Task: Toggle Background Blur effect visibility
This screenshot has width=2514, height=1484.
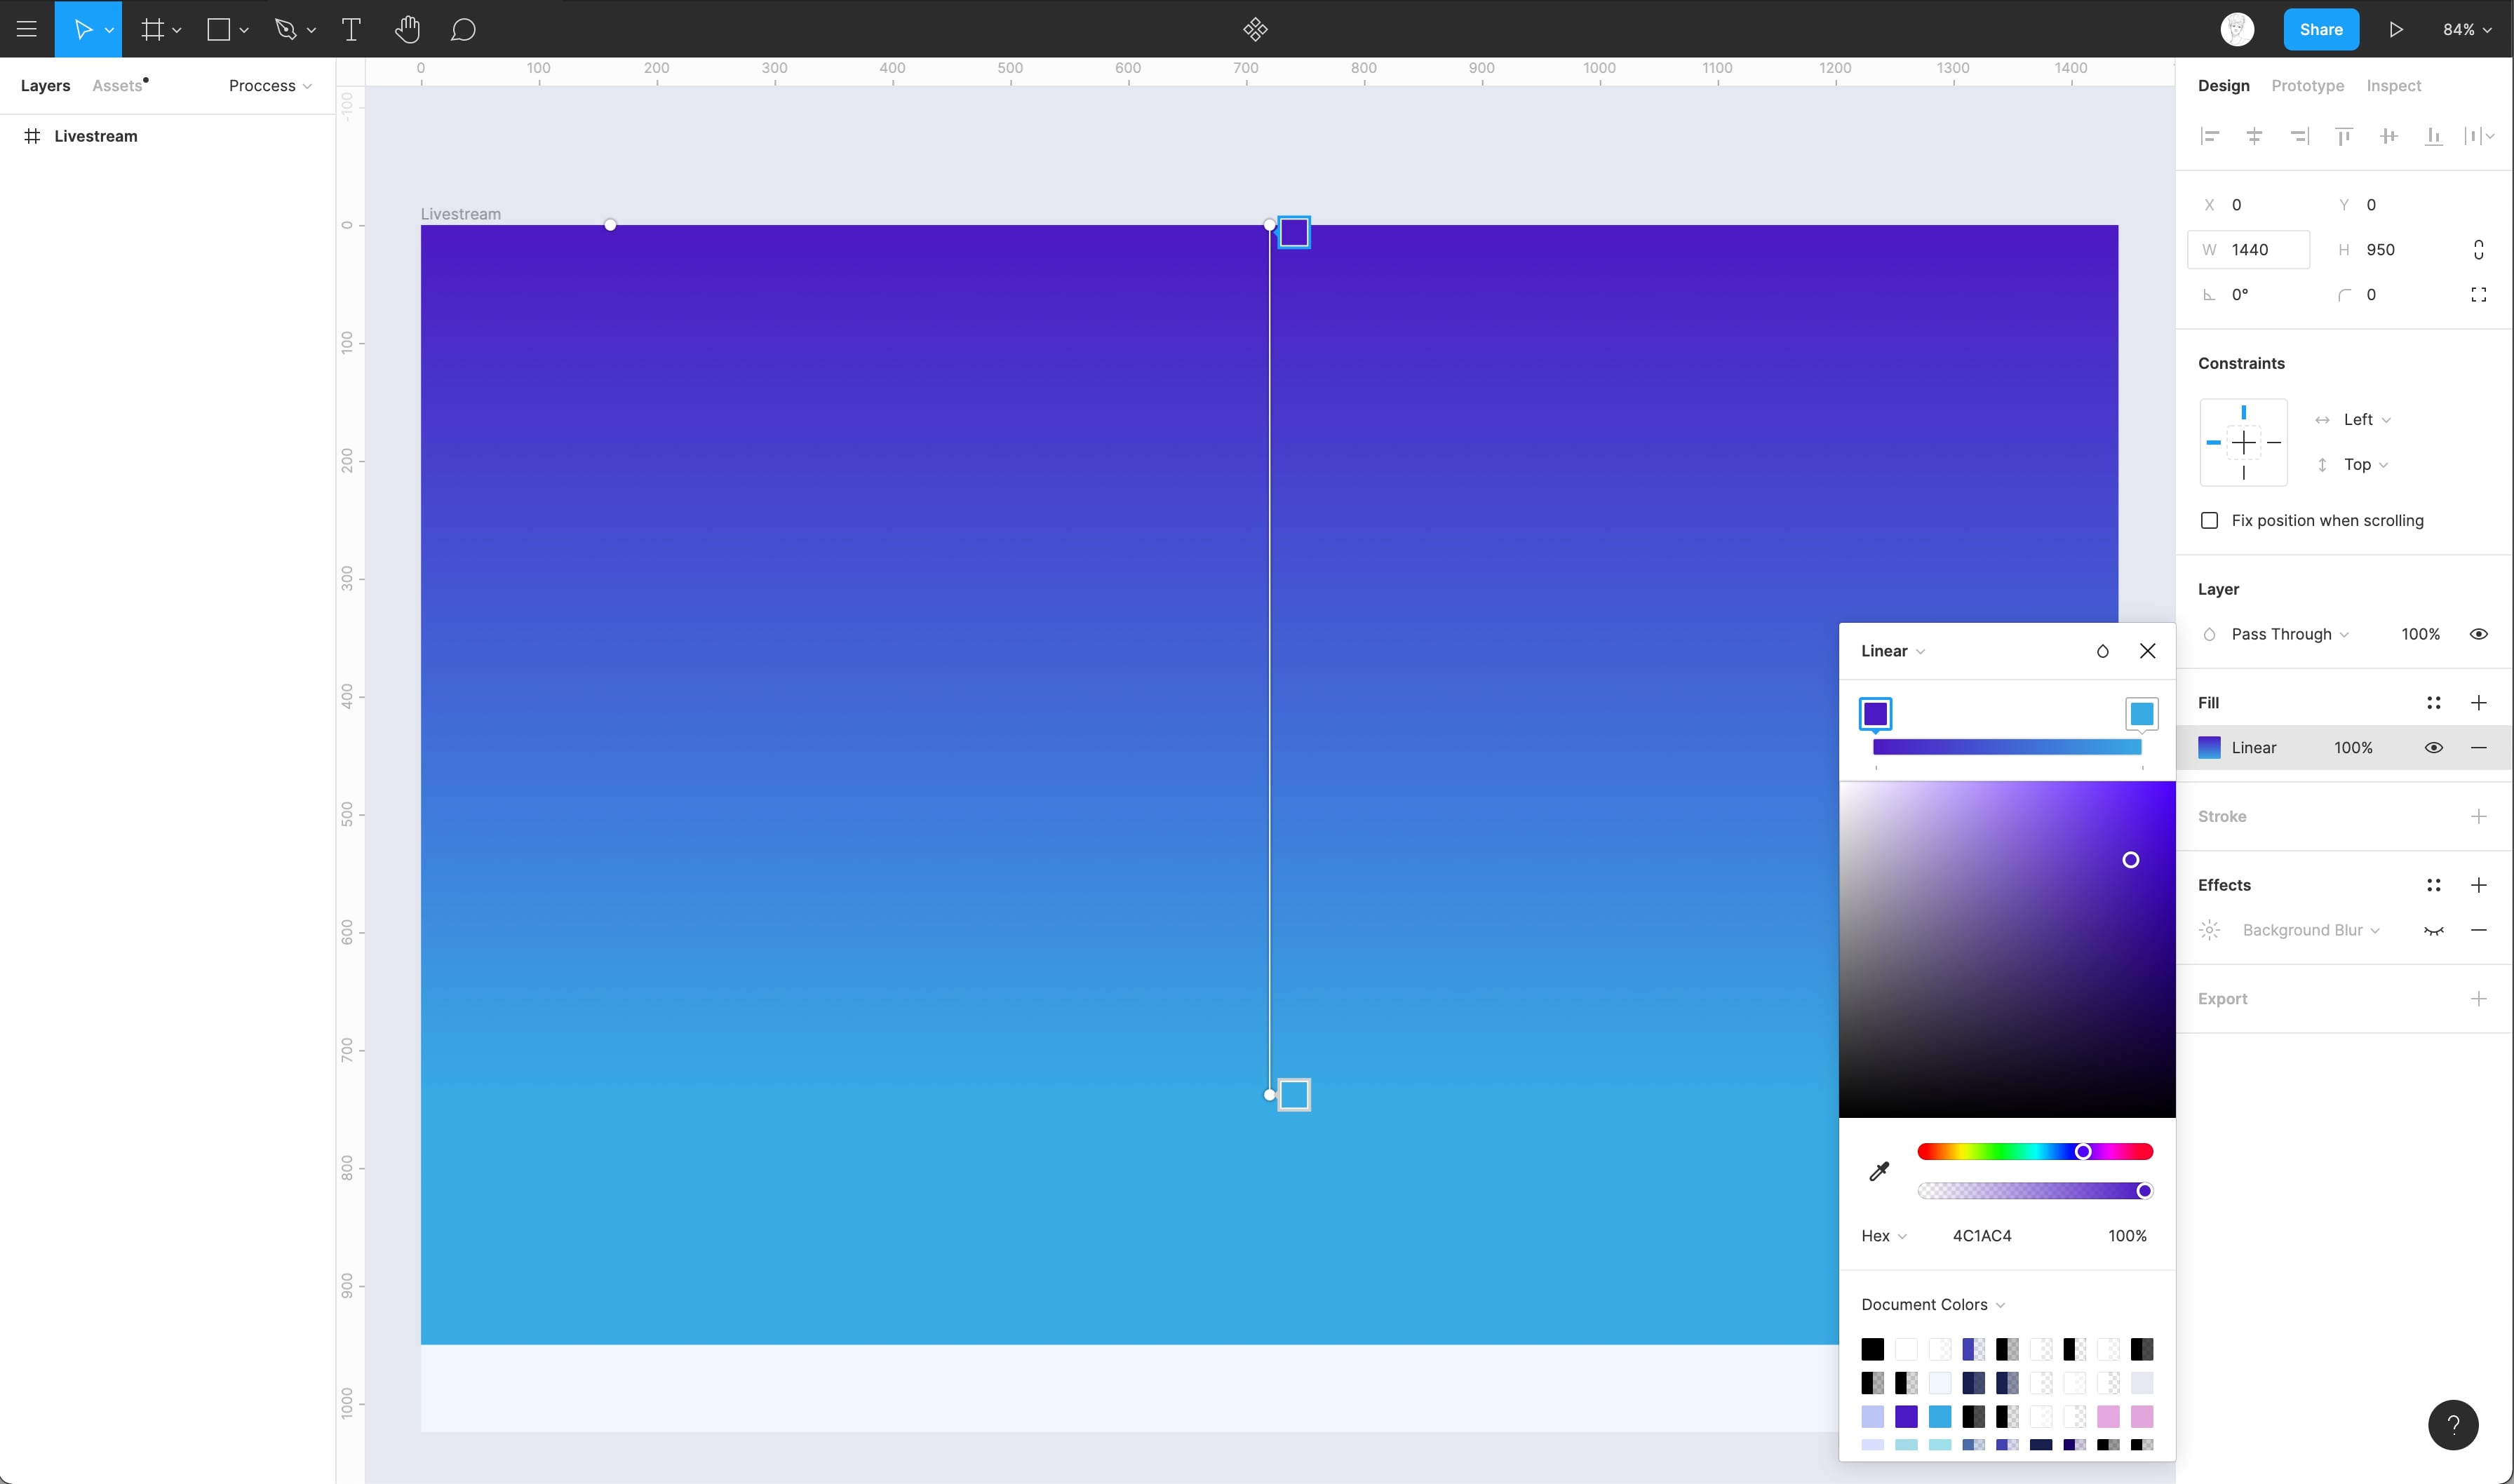Action: click(x=2434, y=930)
